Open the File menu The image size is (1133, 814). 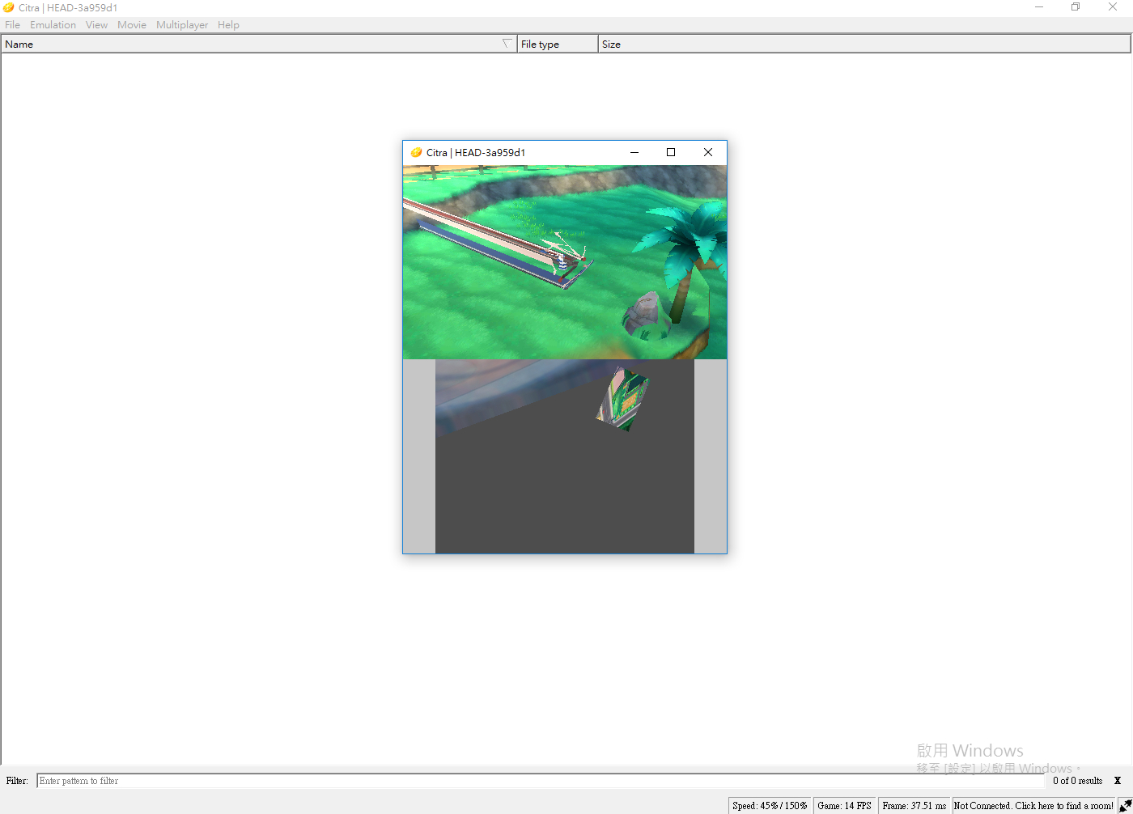(12, 24)
